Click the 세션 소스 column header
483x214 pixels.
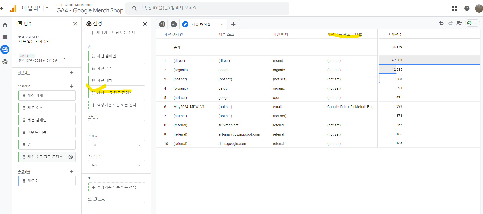[226, 34]
